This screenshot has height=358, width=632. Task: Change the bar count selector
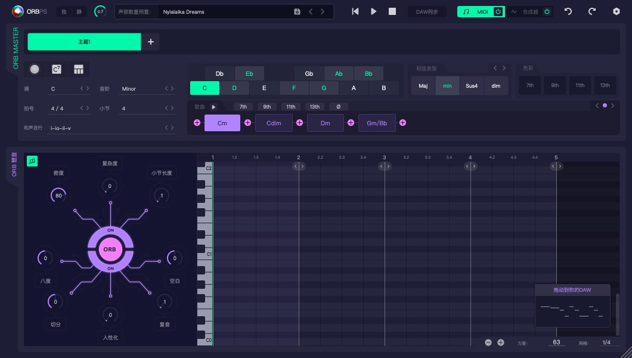(169, 108)
